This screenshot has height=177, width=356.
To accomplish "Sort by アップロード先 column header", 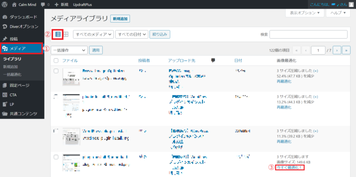I will tap(182, 61).
